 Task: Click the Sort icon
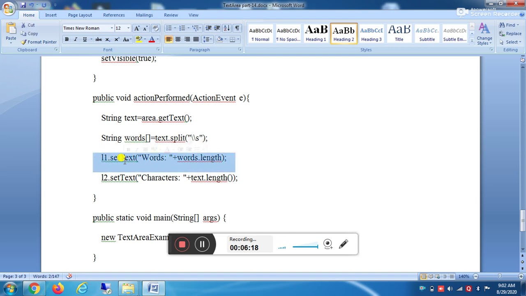tap(227, 28)
